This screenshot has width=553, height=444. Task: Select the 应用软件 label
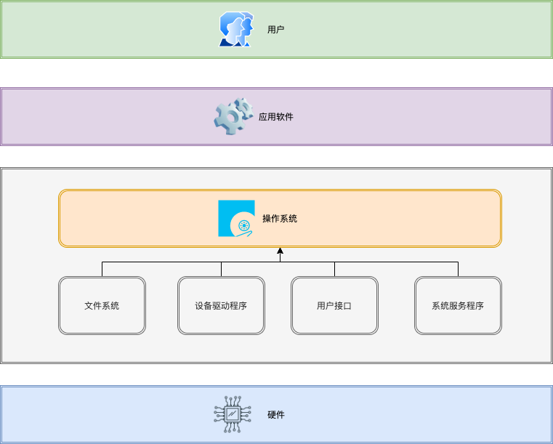point(276,117)
